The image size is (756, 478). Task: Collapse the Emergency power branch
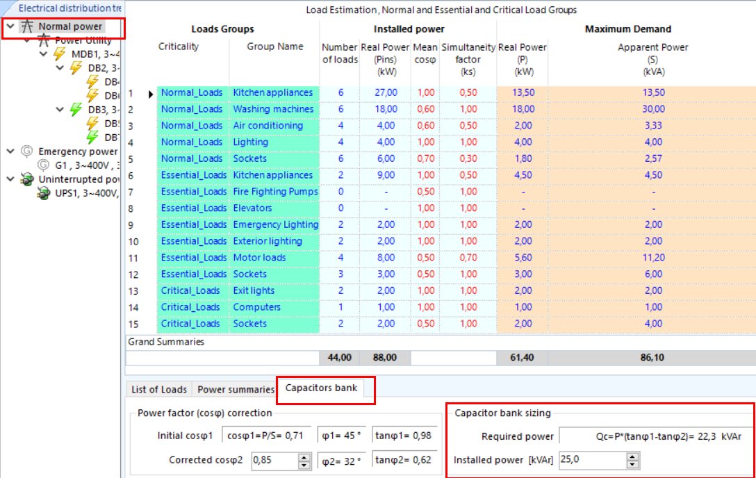tap(10, 151)
